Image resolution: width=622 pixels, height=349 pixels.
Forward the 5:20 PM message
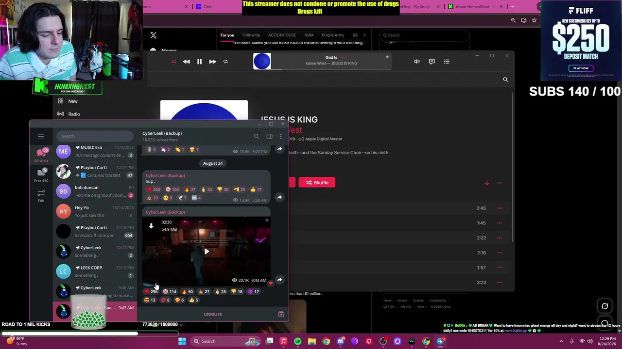point(279,149)
